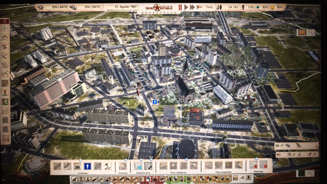Select the water tap icon in Redes
Image resolution: width=327 pixels, height=184 pixels.
pos(148,179)
